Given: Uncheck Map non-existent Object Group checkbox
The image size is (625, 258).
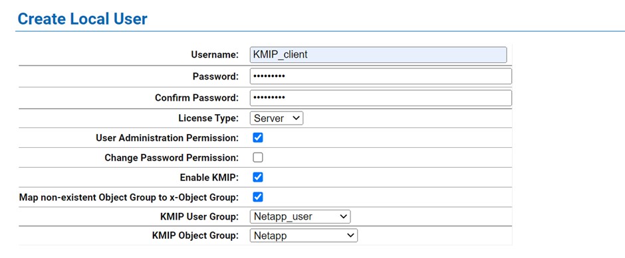Looking at the screenshot, I should (258, 197).
